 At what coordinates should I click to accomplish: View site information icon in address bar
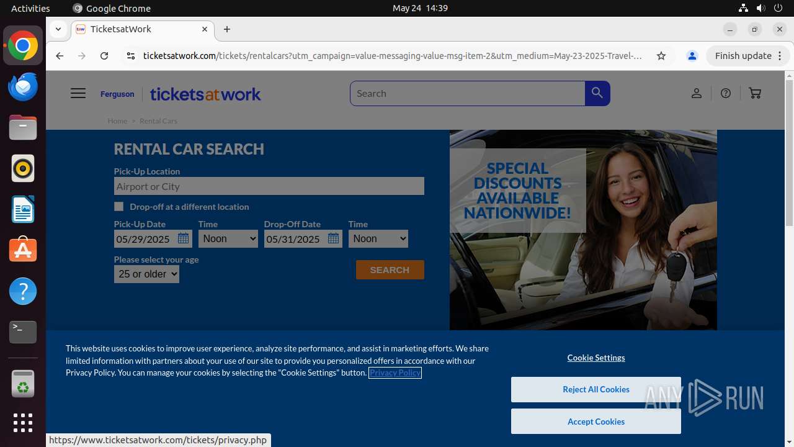tap(130, 56)
